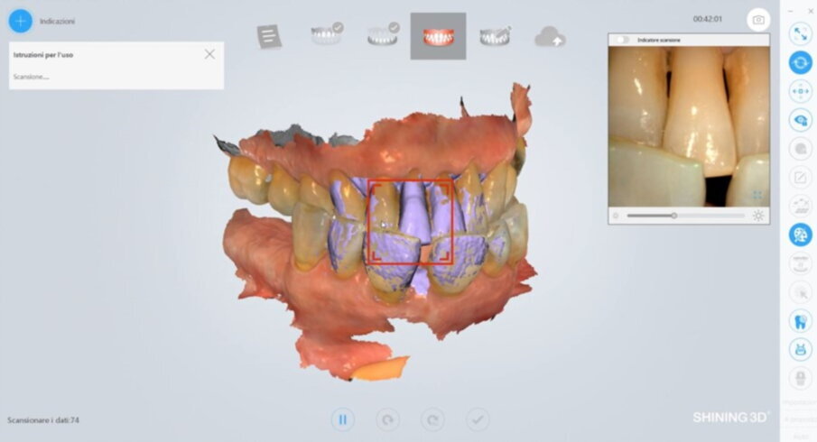Adjust the camera brightness slider
The height and width of the screenshot is (442, 817).
click(x=673, y=216)
